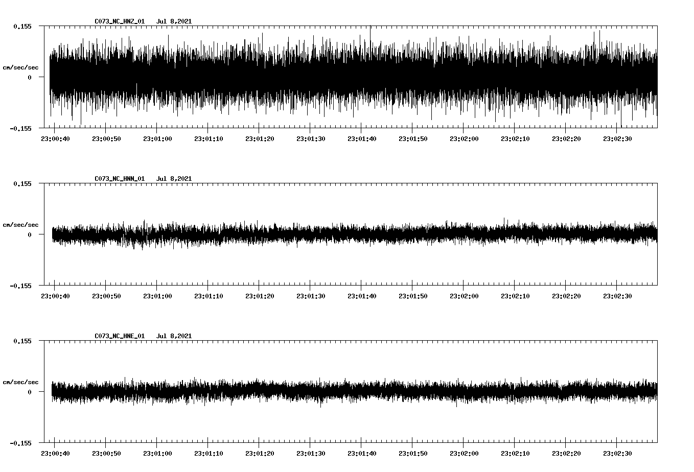Click the zero label on HNN vertical axis
Screen dimensions: 694x472
pos(30,234)
